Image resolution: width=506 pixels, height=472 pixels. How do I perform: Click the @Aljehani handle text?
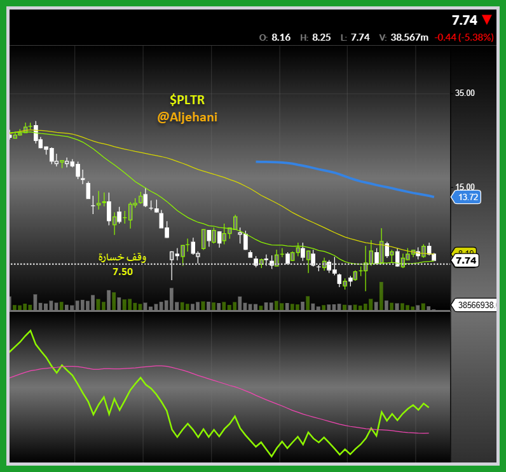pos(187,117)
